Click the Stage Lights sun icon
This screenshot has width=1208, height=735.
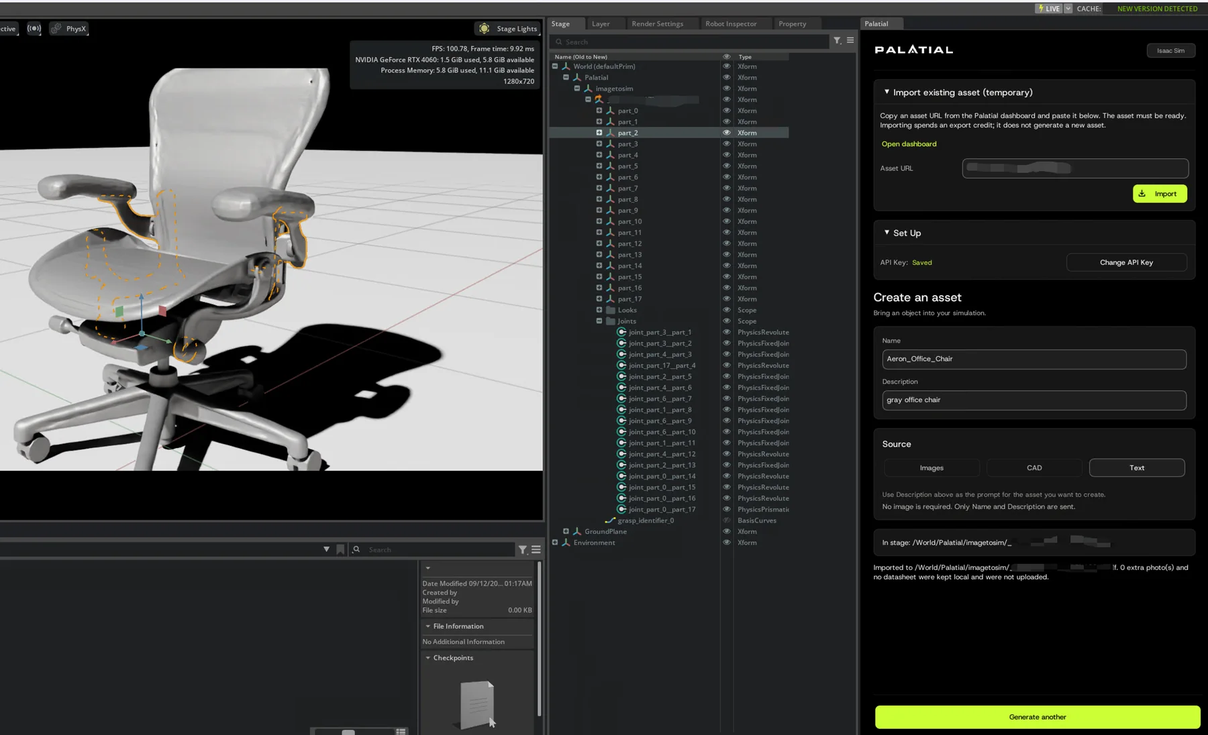484,29
